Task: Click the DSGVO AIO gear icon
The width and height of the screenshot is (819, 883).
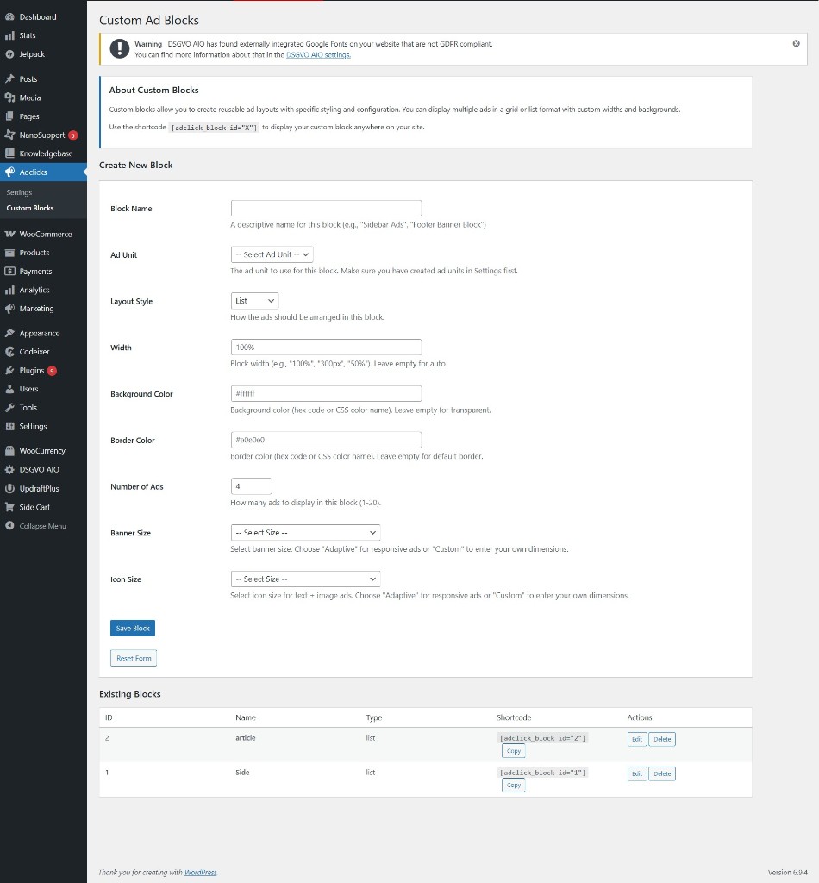Action: click(9, 469)
